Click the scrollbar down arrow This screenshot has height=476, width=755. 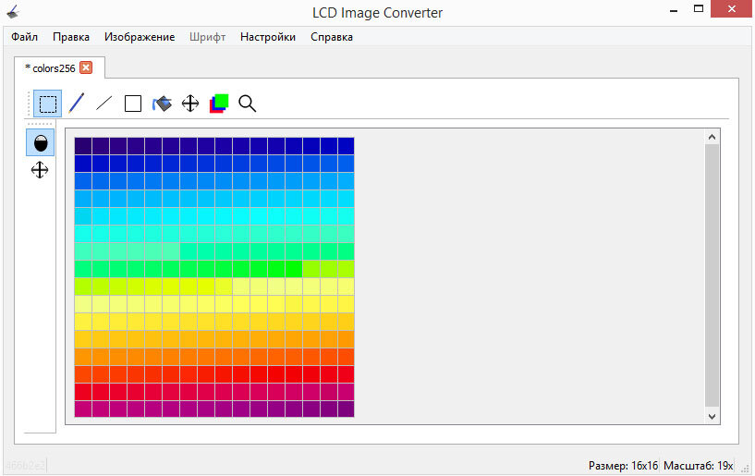pyautogui.click(x=712, y=417)
